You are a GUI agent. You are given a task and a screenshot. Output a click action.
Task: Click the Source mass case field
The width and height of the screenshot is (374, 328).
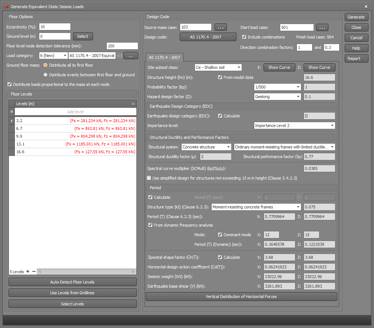(x=196, y=27)
